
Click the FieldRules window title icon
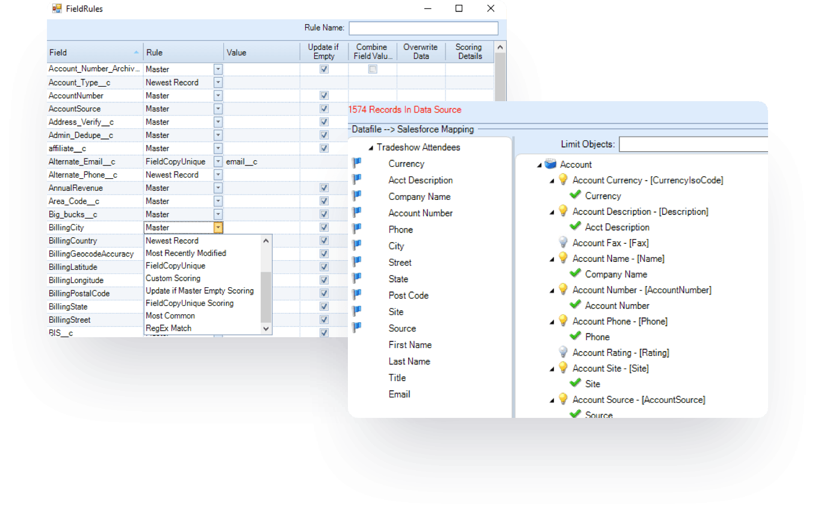pos(57,8)
